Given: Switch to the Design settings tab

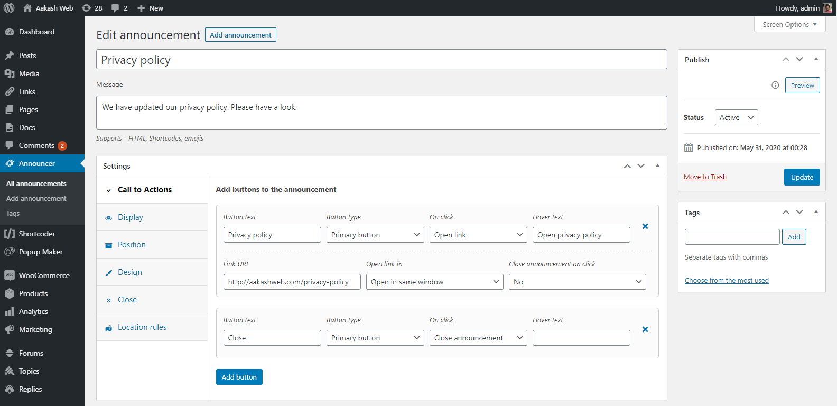Looking at the screenshot, I should coord(130,272).
